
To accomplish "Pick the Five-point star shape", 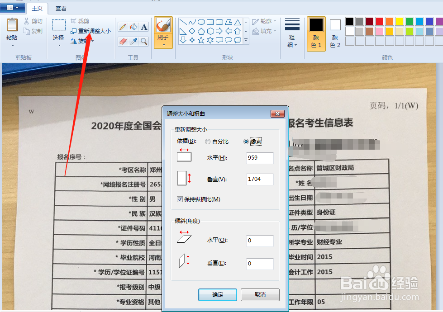I will 201,40.
